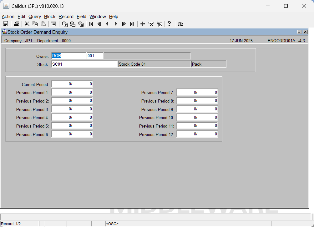314x227 pixels.
Task: Click the Execute Query icon
Action: (x=73, y=24)
